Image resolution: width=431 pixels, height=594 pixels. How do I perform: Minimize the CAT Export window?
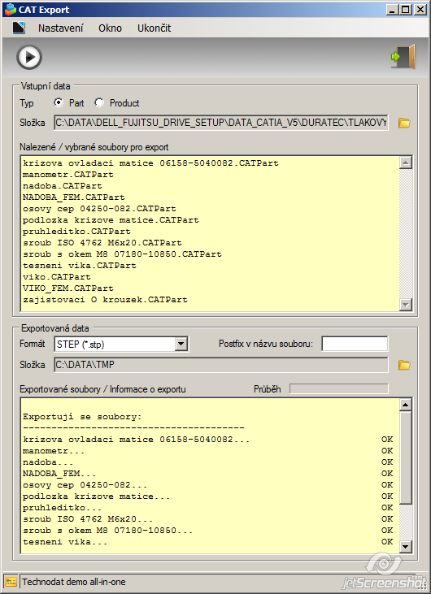(x=392, y=10)
